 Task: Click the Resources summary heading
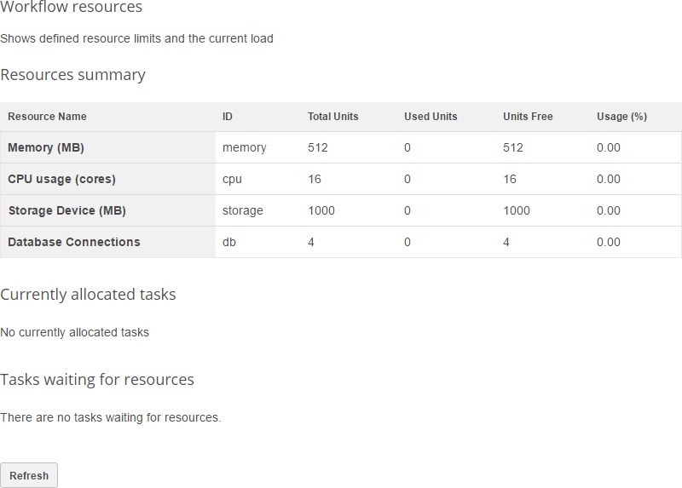point(72,75)
